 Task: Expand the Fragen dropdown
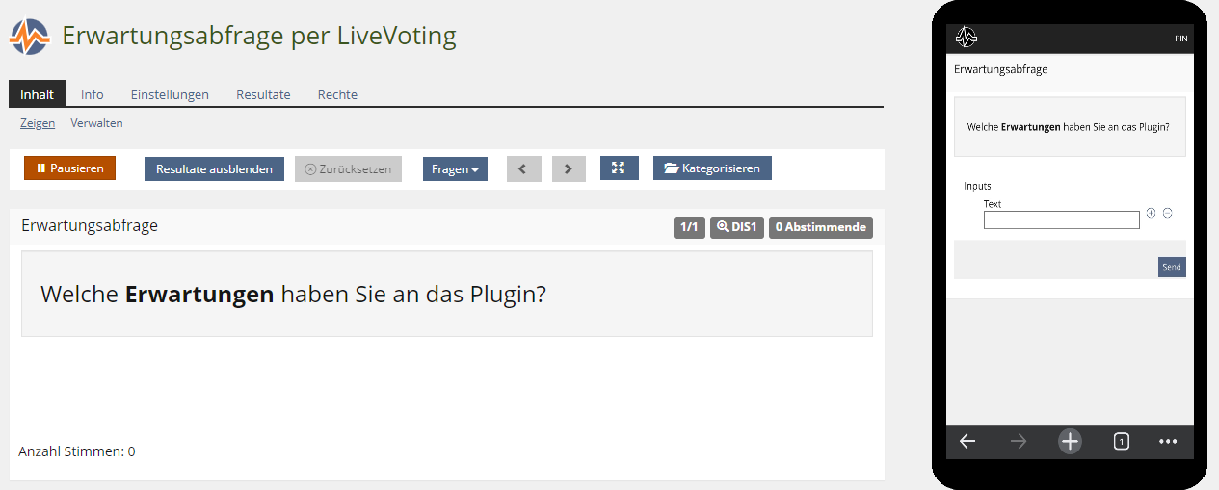455,168
